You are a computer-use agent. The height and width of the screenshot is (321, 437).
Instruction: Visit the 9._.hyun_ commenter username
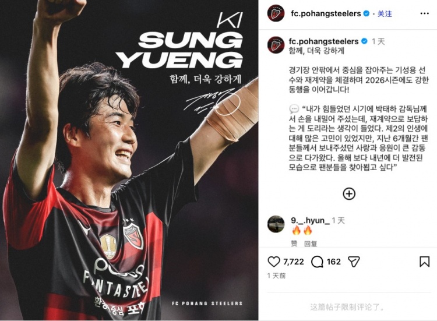coord(310,220)
